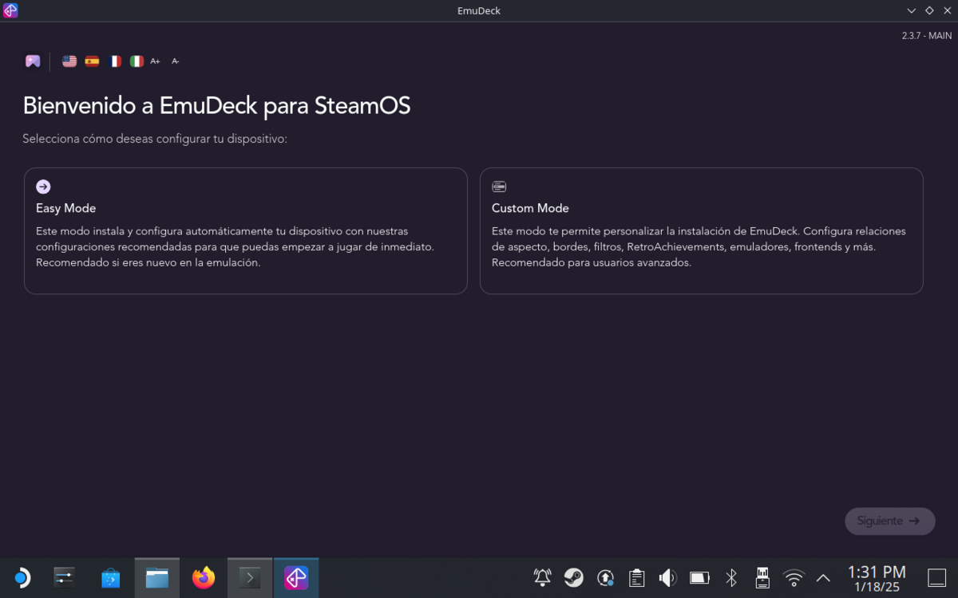
Task: Click the EmuDeck taskbar entry
Action: pos(296,578)
